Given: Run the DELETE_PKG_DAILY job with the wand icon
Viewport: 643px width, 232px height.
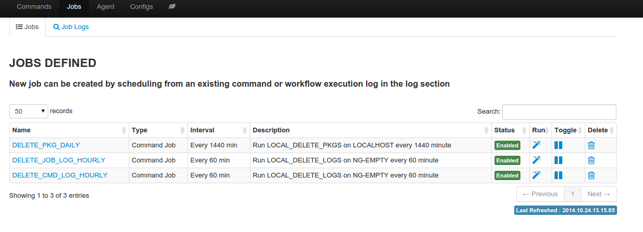Looking at the screenshot, I should 537,145.
